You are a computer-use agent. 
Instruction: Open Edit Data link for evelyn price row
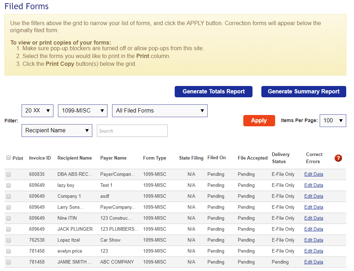click(314, 251)
